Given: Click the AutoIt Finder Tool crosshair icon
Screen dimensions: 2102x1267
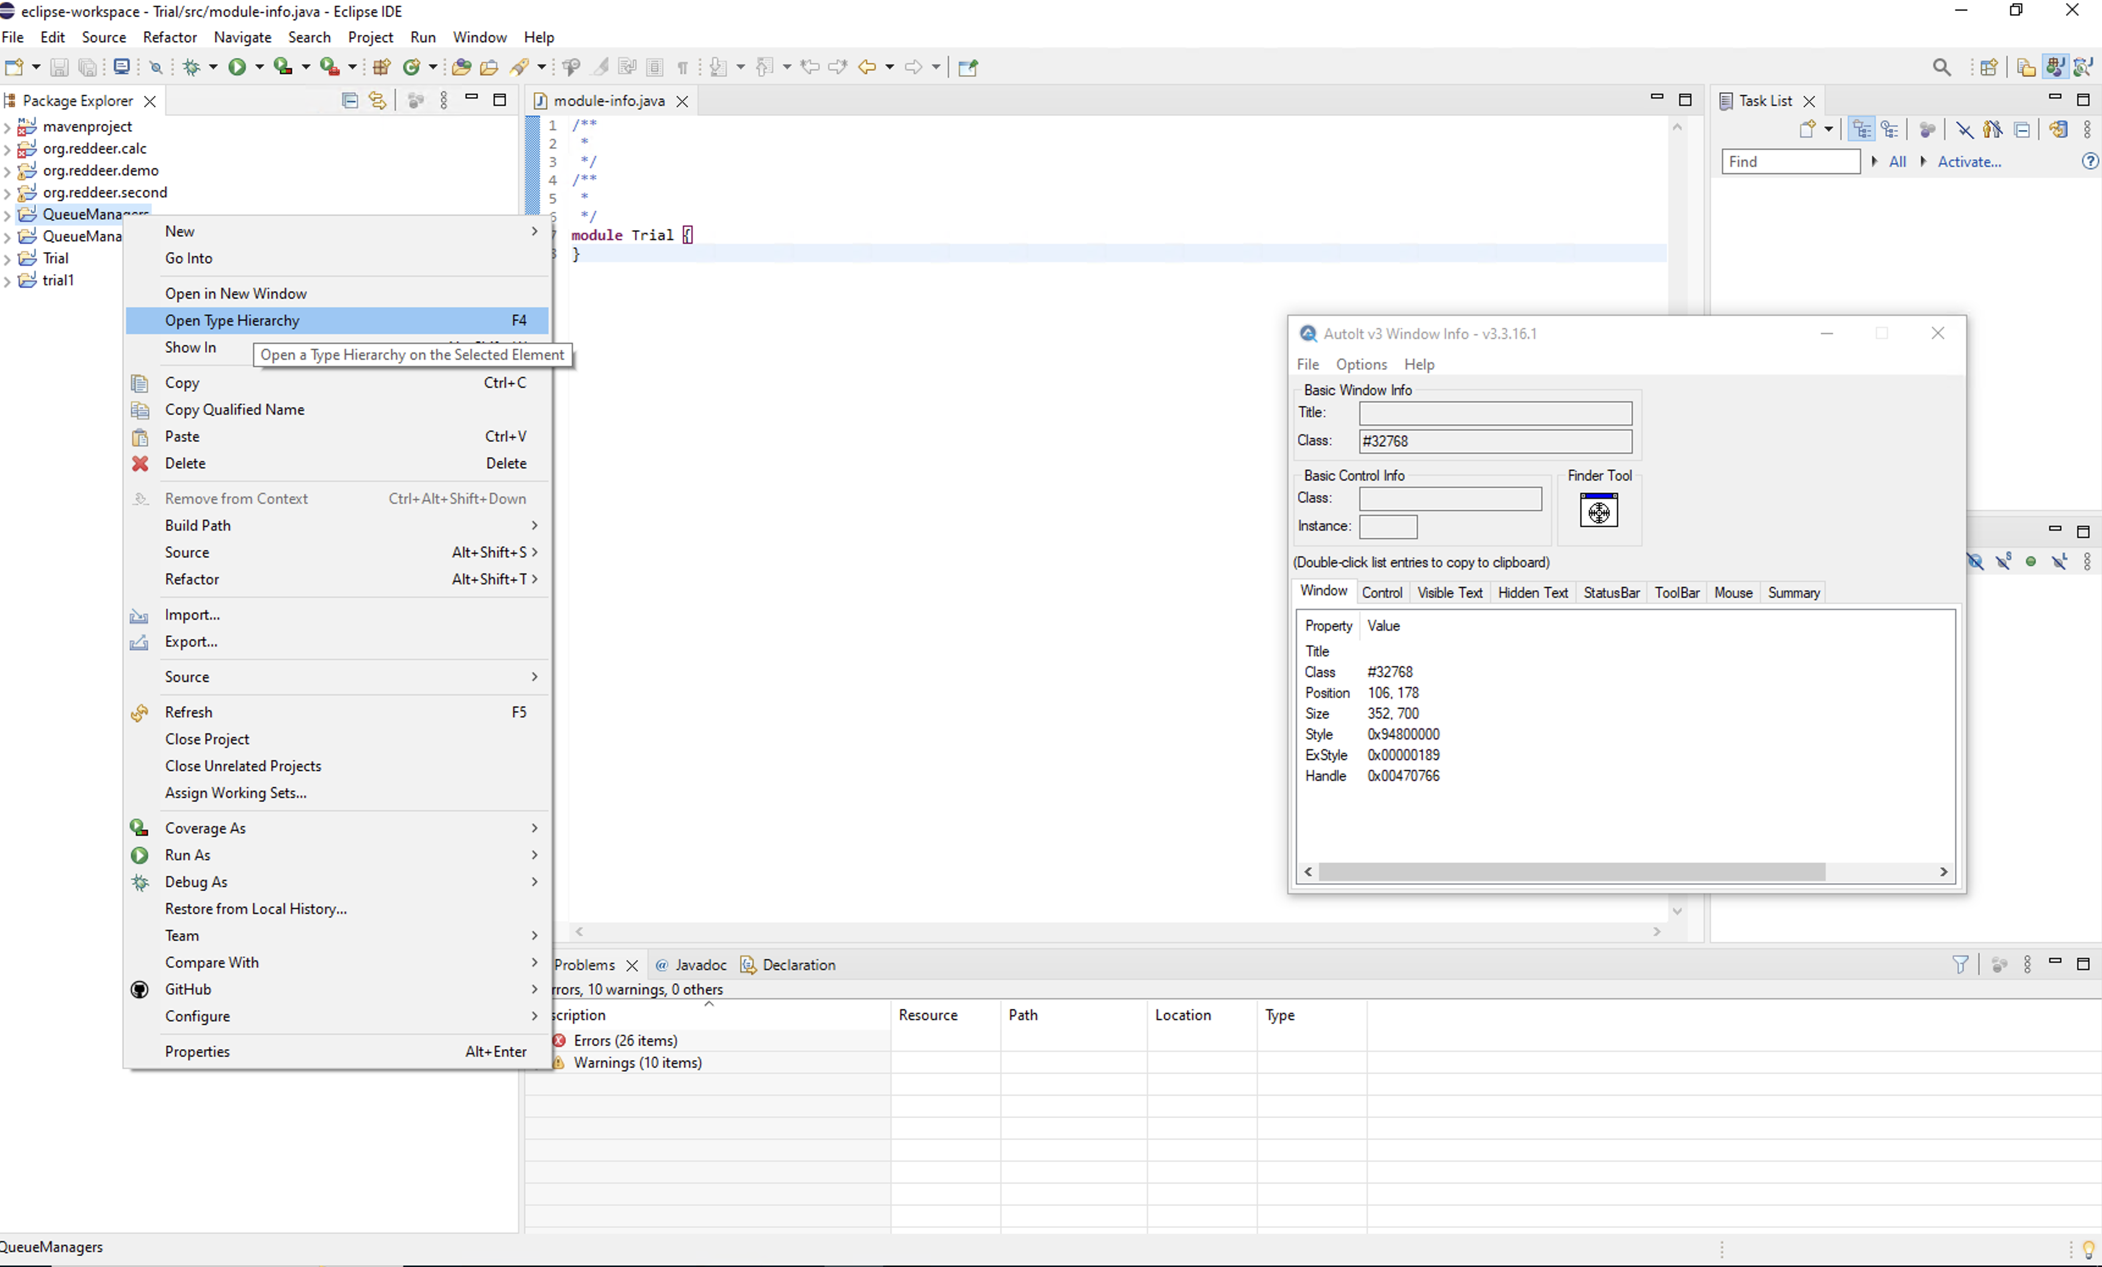Looking at the screenshot, I should coord(1599,511).
